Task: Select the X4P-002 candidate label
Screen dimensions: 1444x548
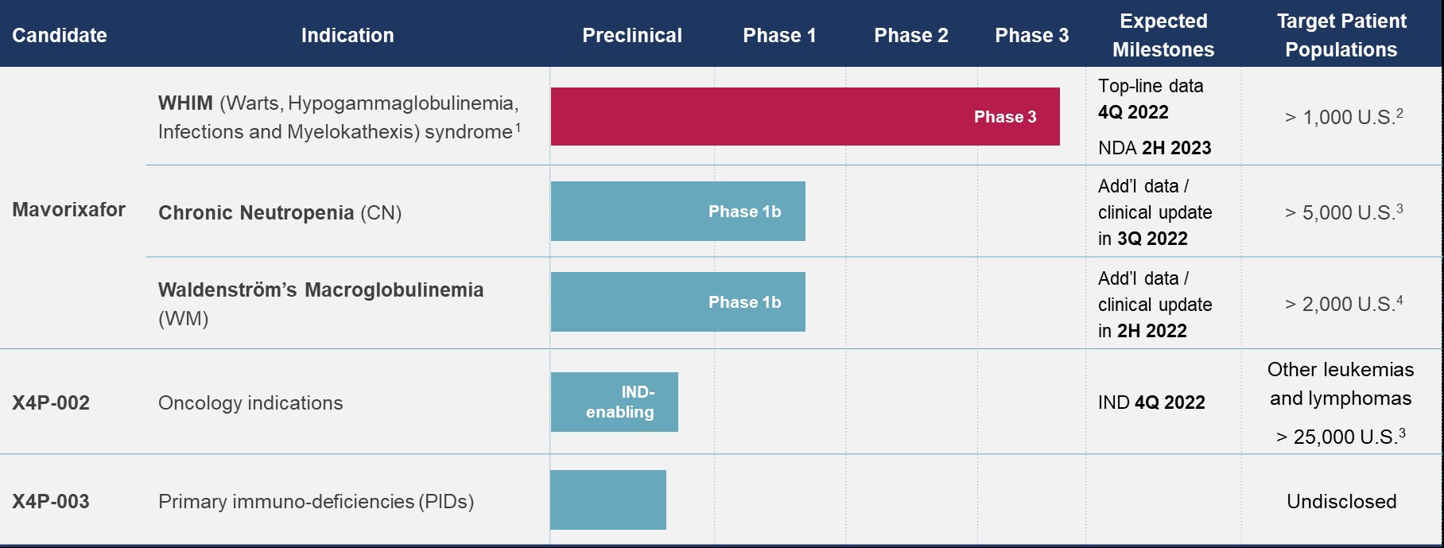Action: tap(51, 402)
